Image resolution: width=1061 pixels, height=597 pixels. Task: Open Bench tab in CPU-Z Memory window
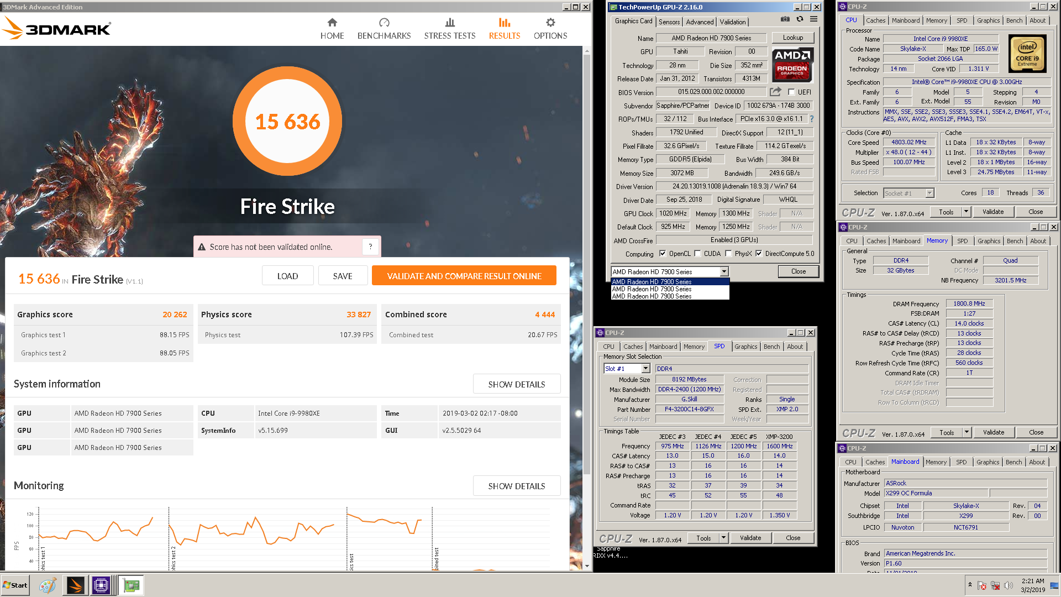coord(1015,241)
